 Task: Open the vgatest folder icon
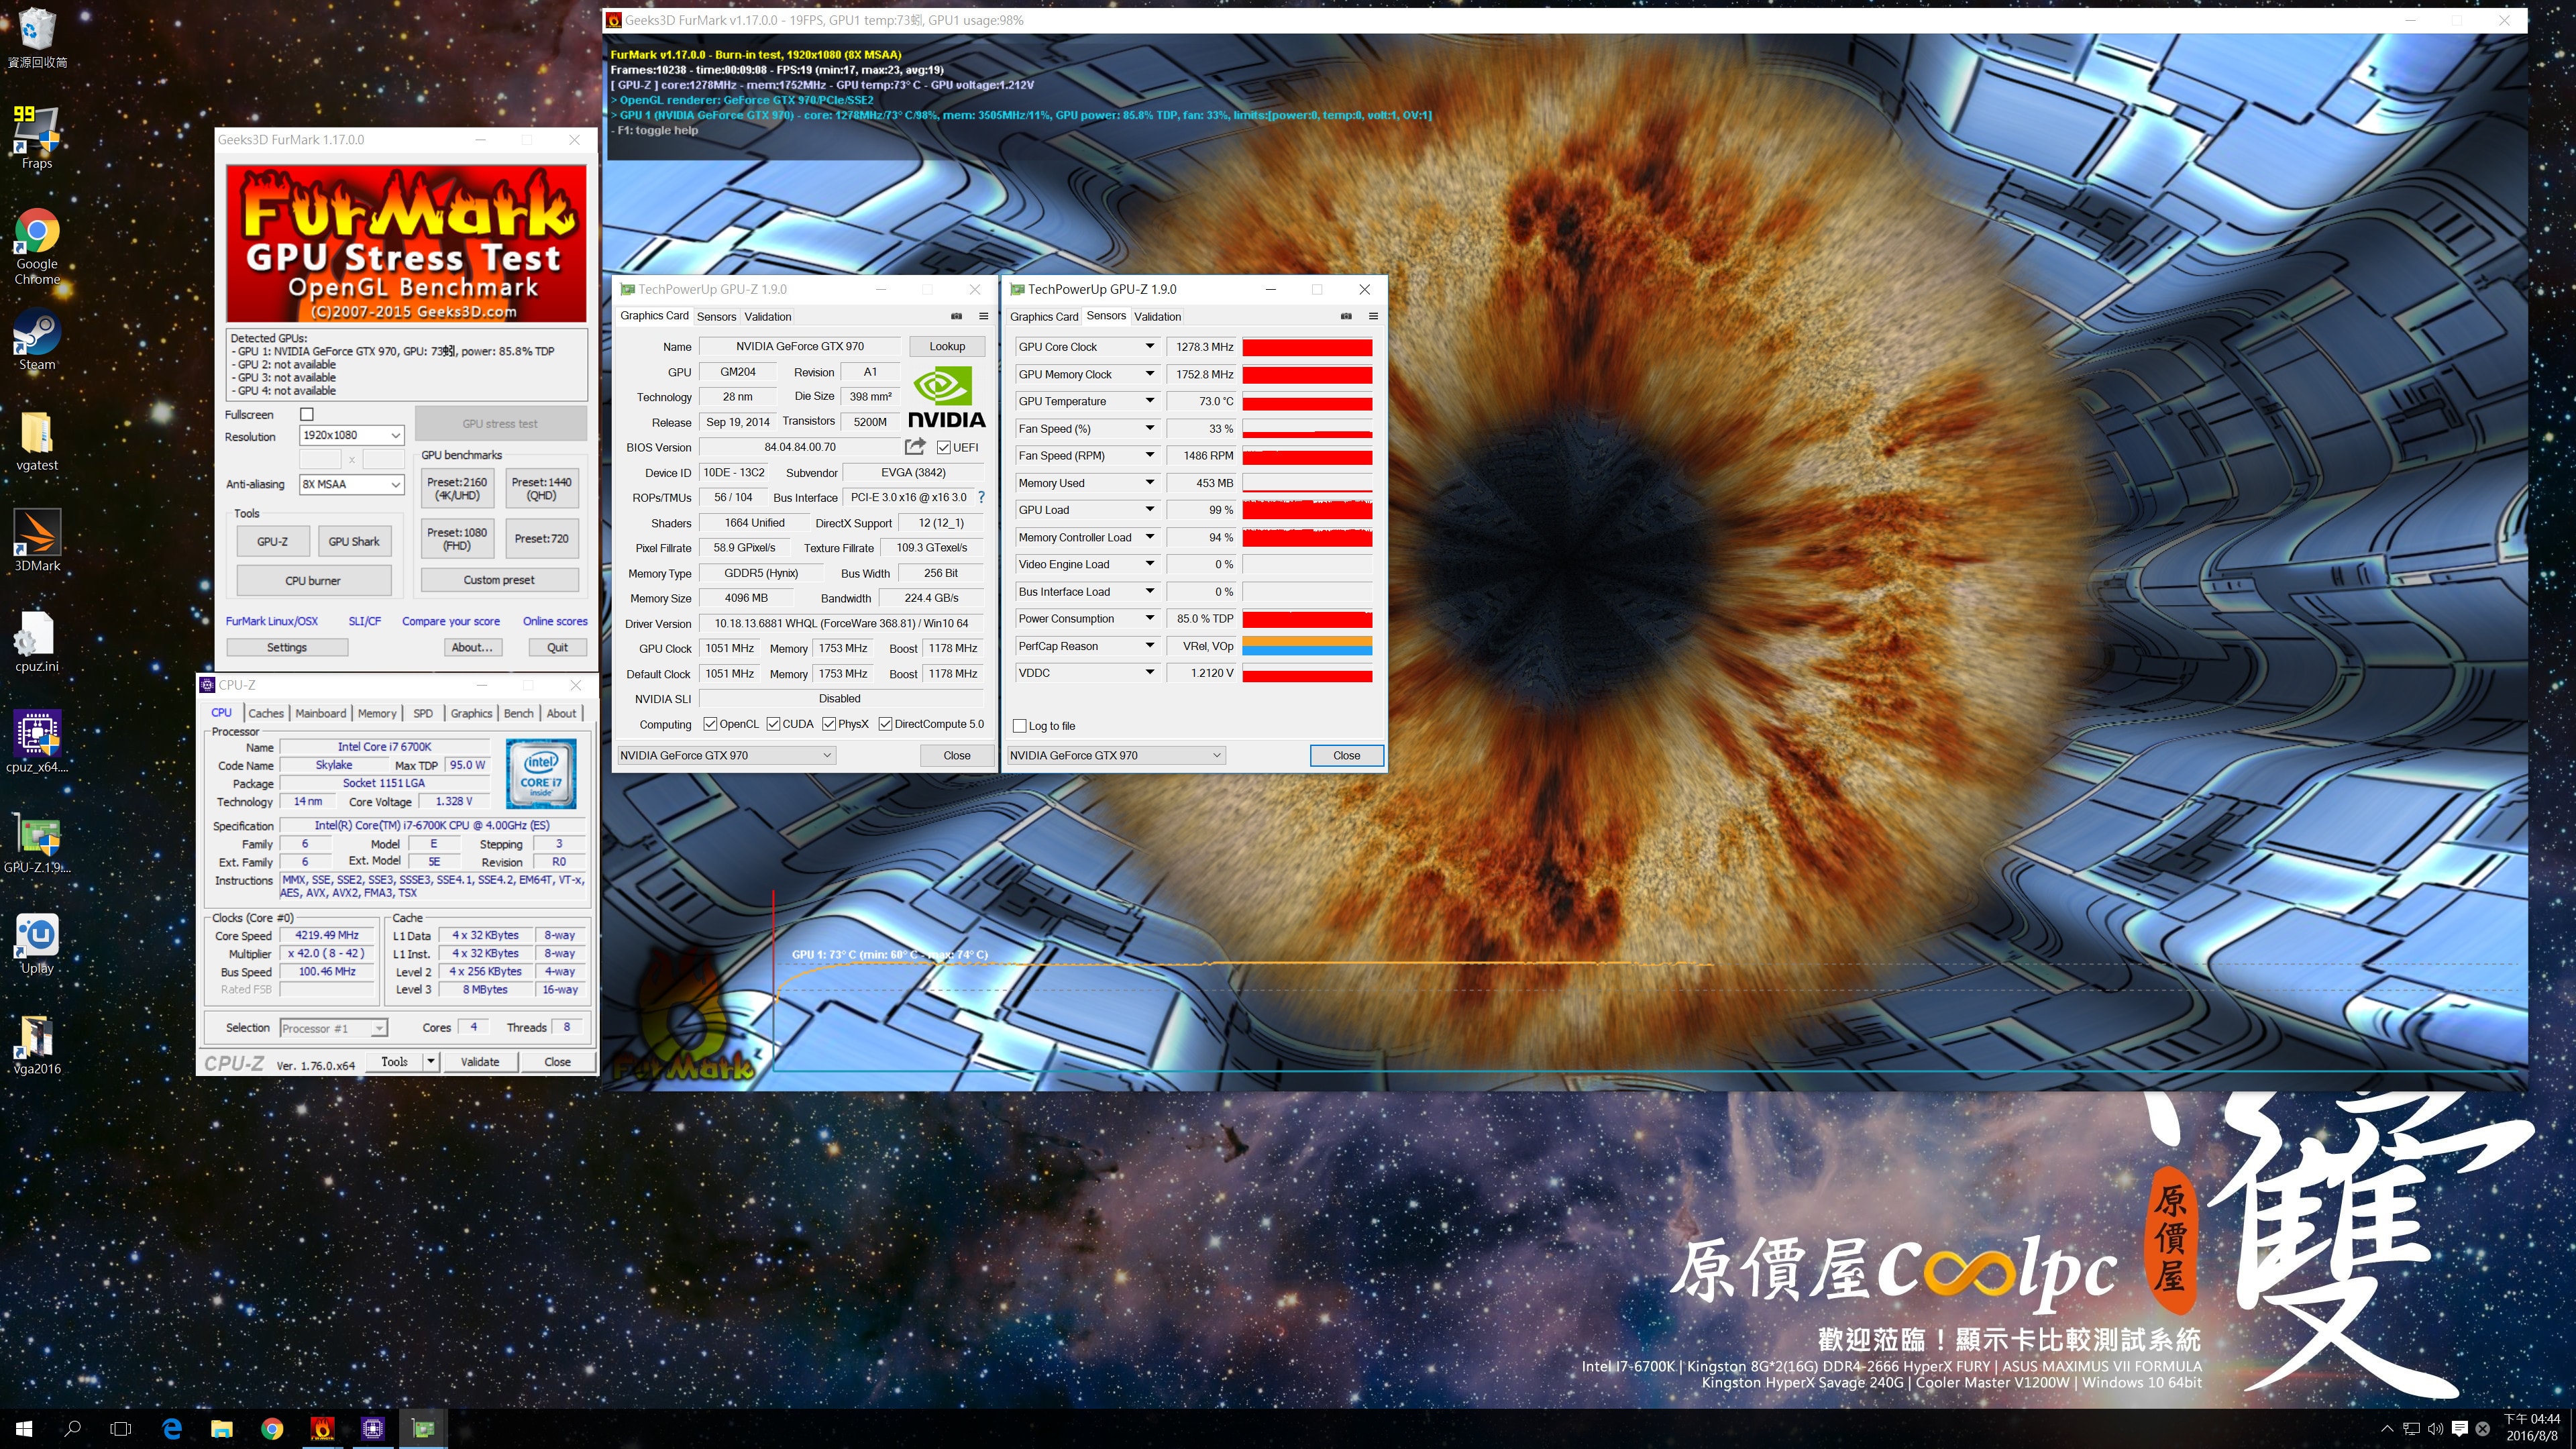(37, 440)
